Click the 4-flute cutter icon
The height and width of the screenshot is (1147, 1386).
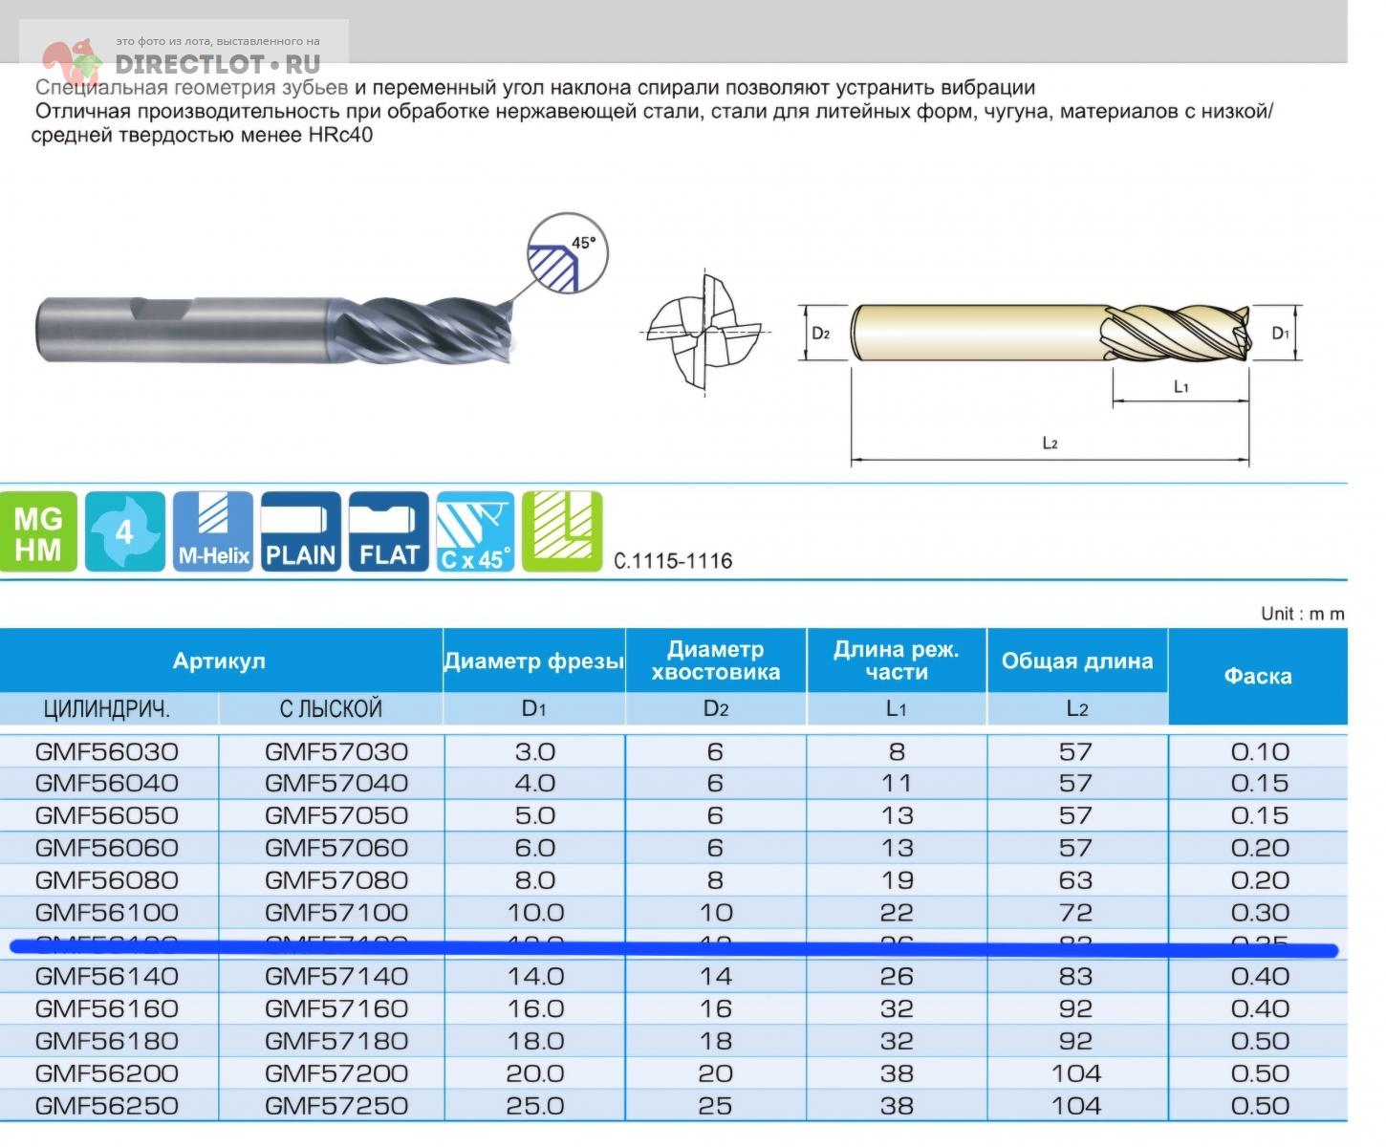(x=125, y=532)
